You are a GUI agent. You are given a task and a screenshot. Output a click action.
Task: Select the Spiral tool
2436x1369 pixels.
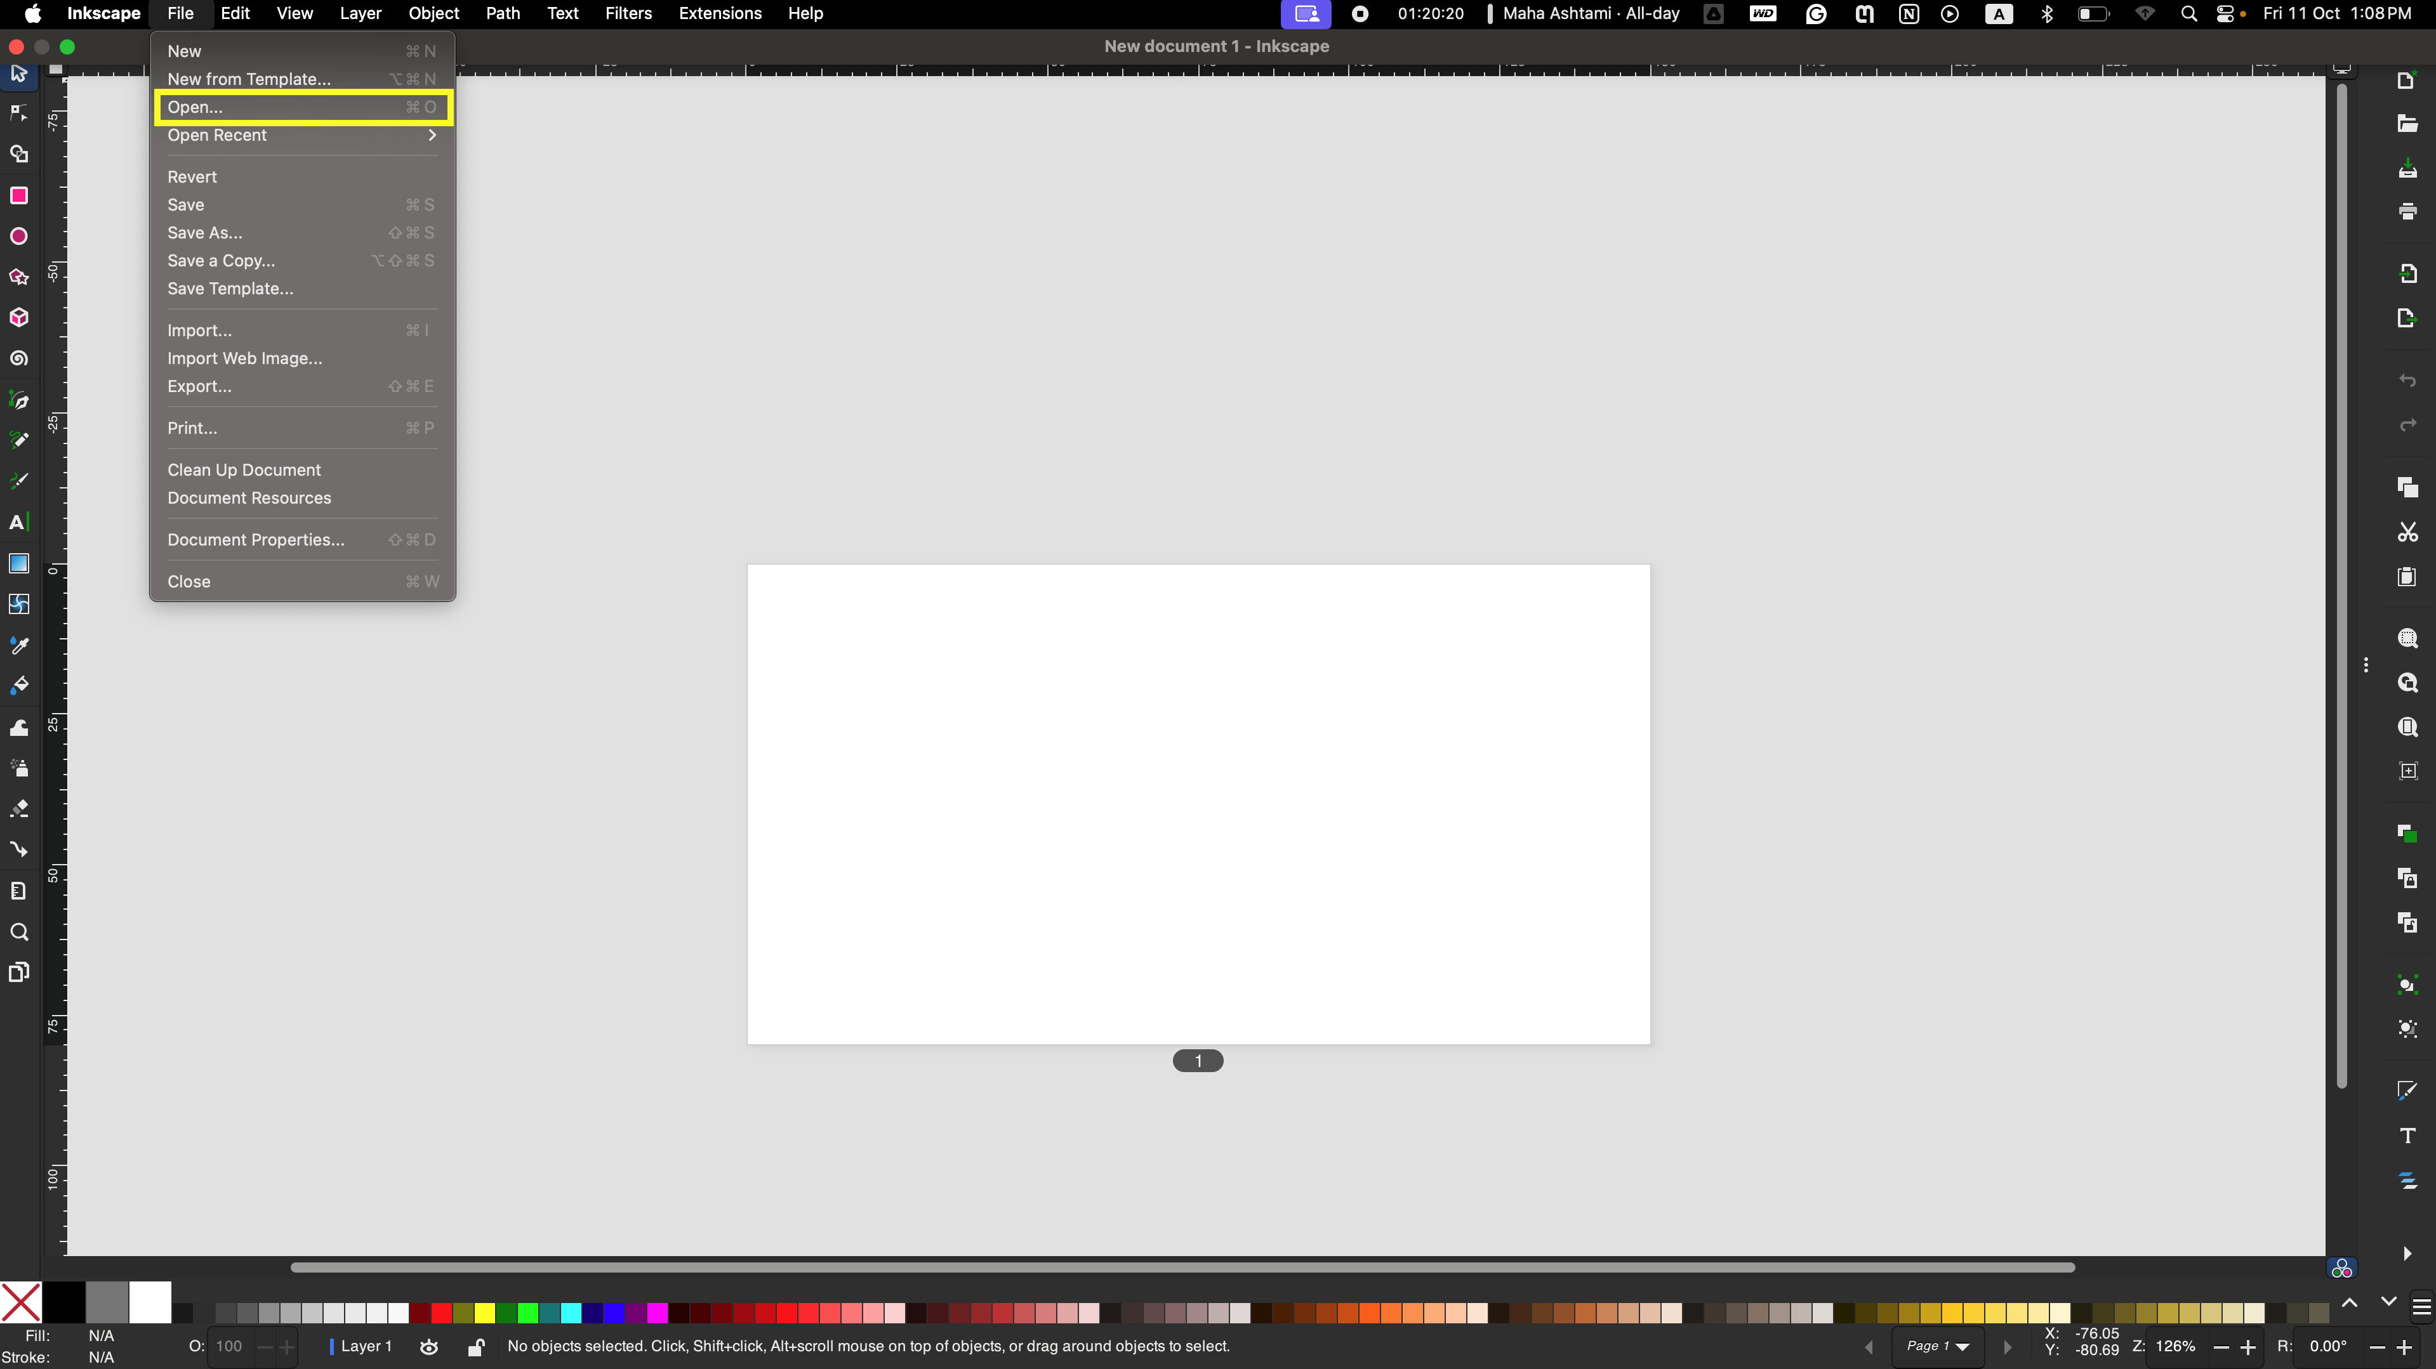(19, 358)
